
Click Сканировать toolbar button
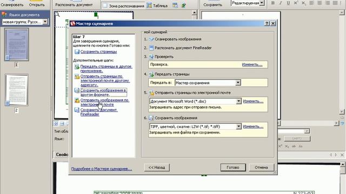click(x=12, y=3)
